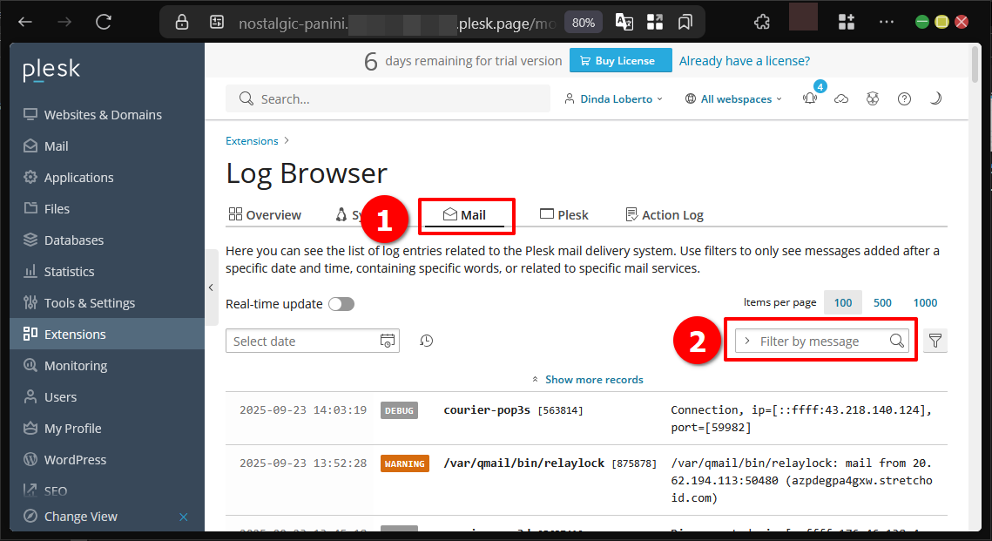Open the Action Log tab
This screenshot has width=992, height=541.
(x=665, y=213)
